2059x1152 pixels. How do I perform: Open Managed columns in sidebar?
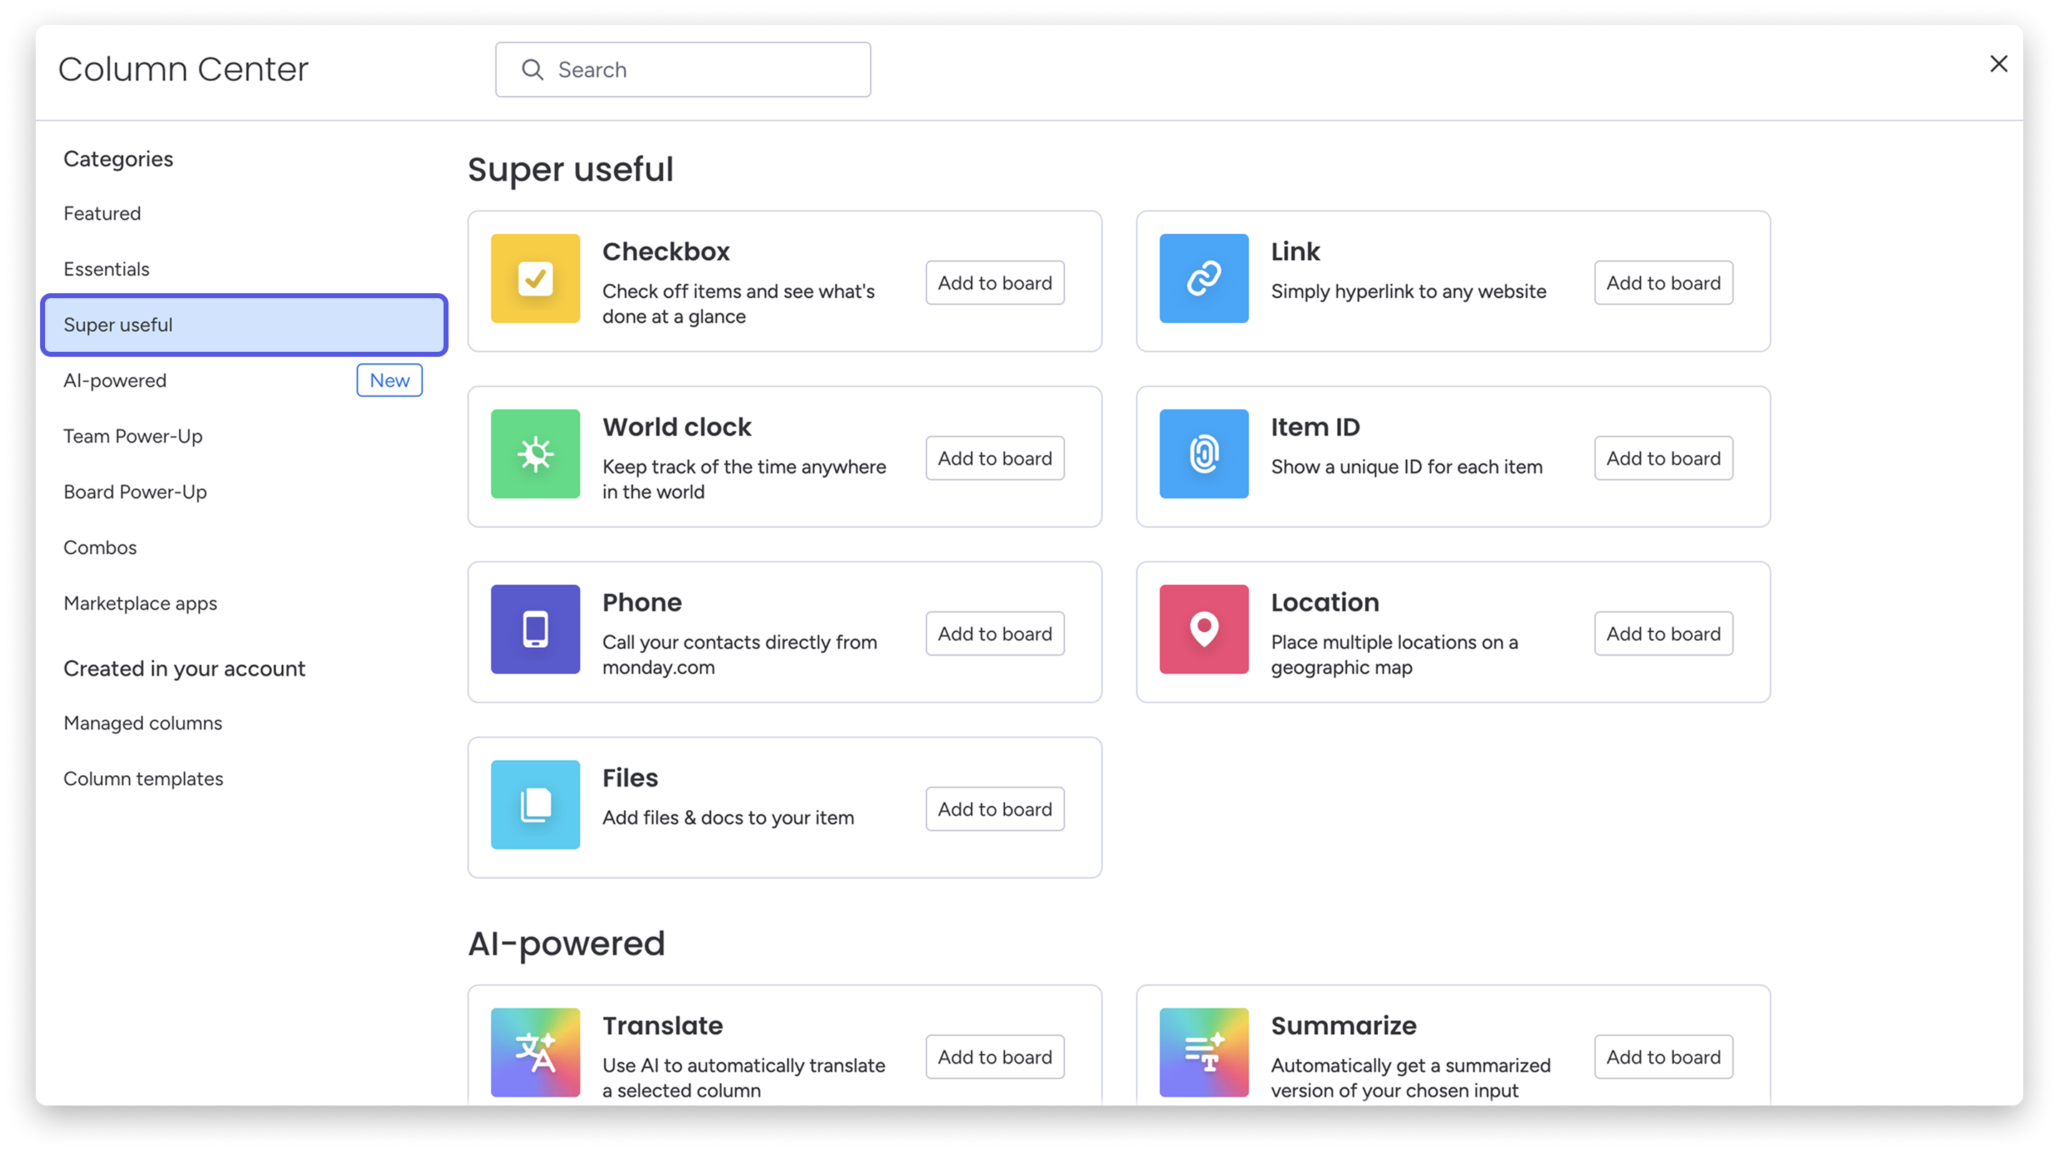(x=142, y=723)
